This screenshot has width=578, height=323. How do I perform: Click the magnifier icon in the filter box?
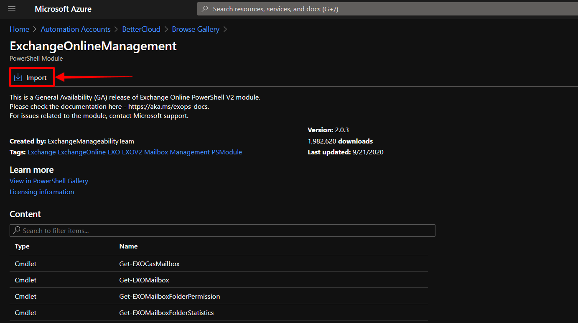[17, 230]
